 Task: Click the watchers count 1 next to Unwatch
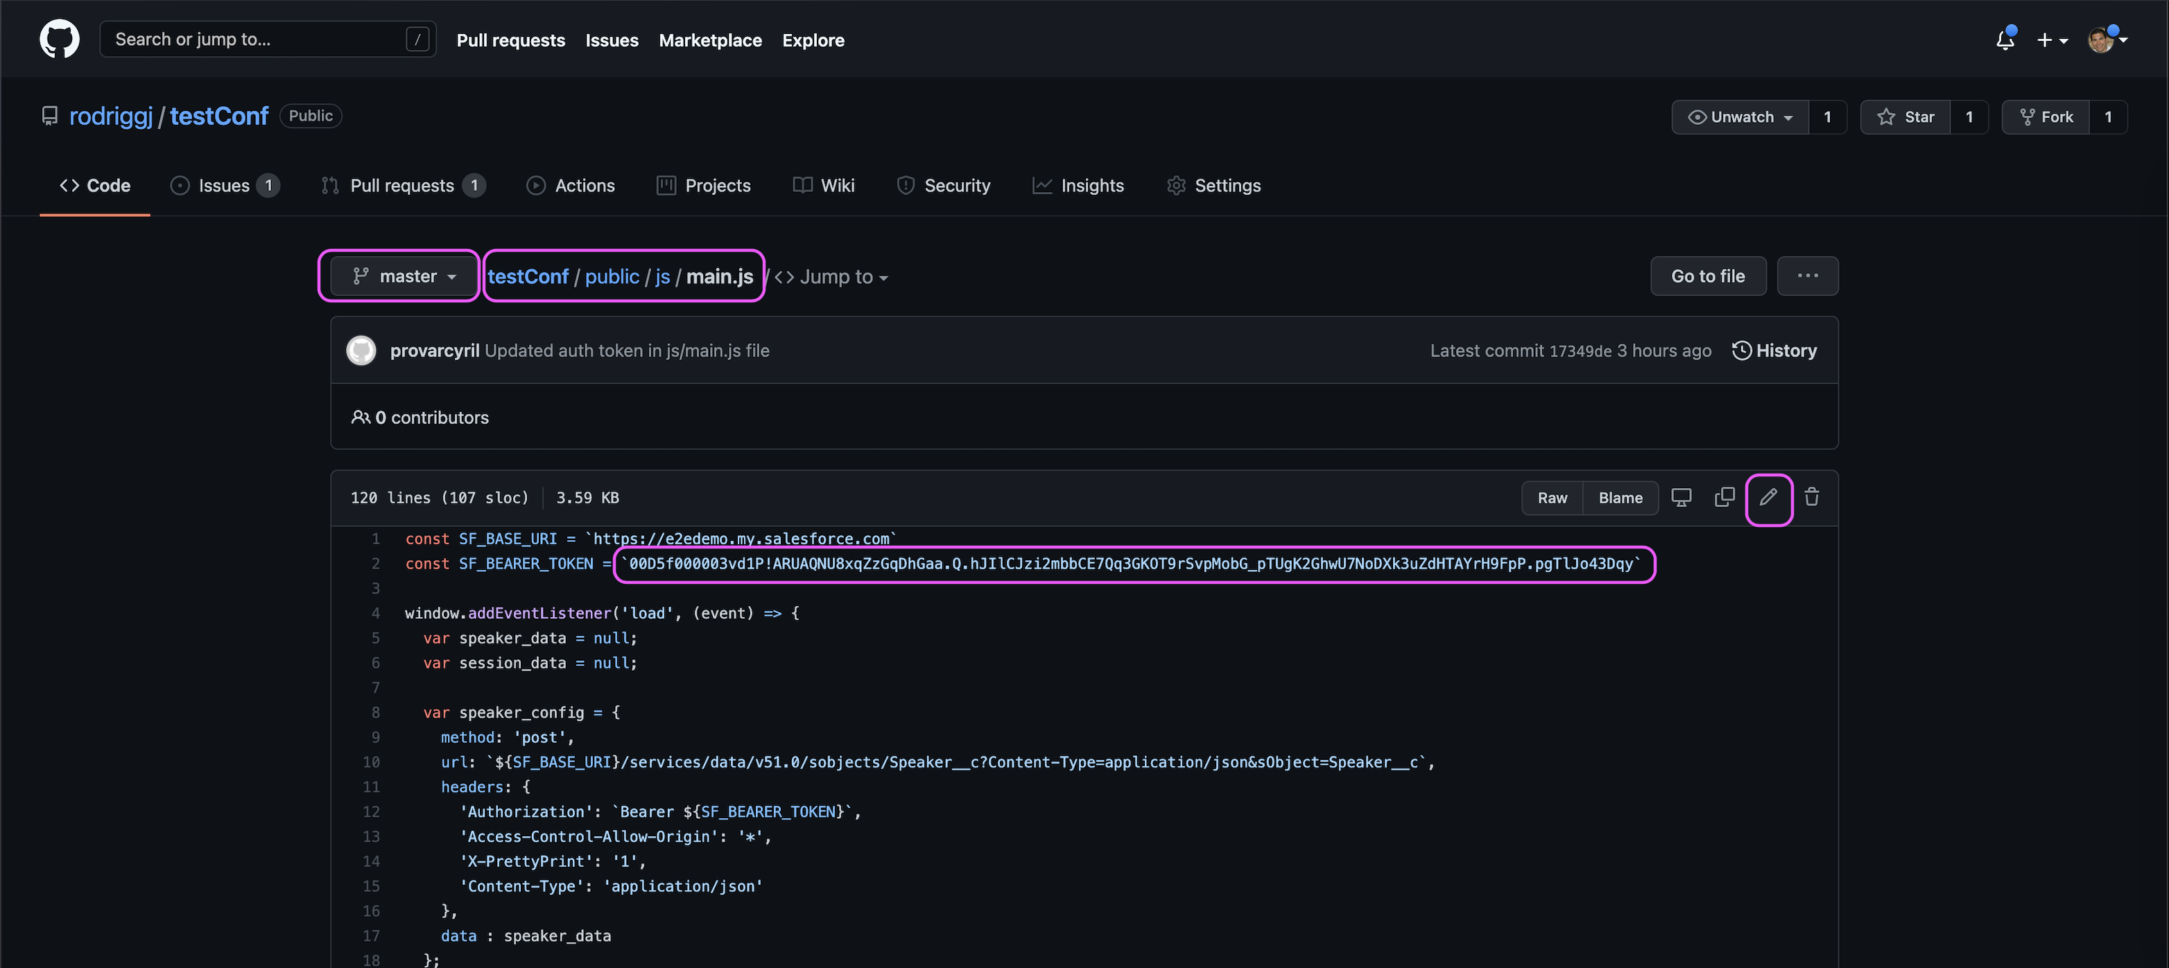[x=1827, y=117]
